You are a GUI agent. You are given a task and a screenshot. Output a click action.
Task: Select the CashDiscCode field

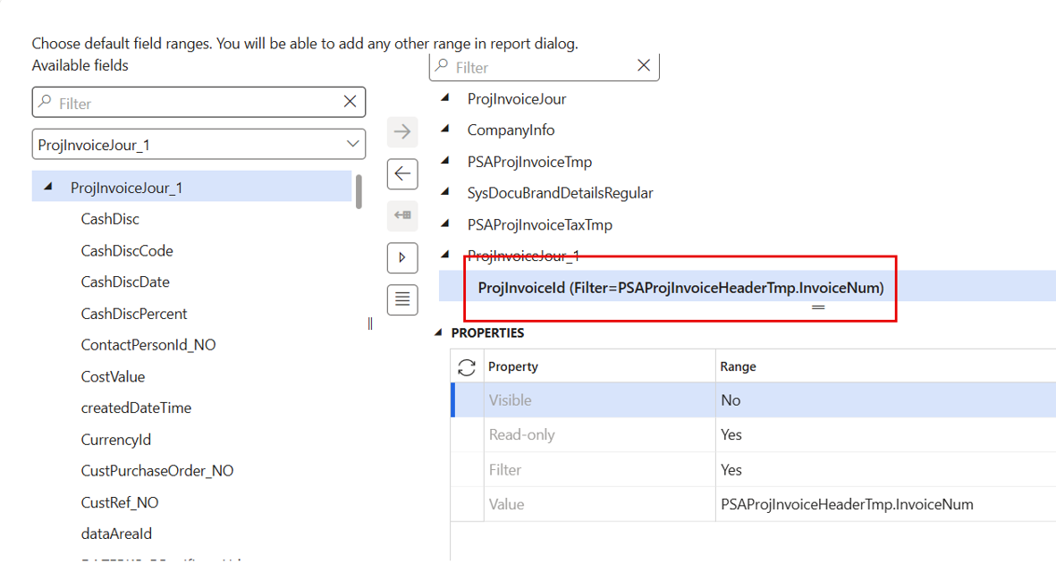point(127,251)
